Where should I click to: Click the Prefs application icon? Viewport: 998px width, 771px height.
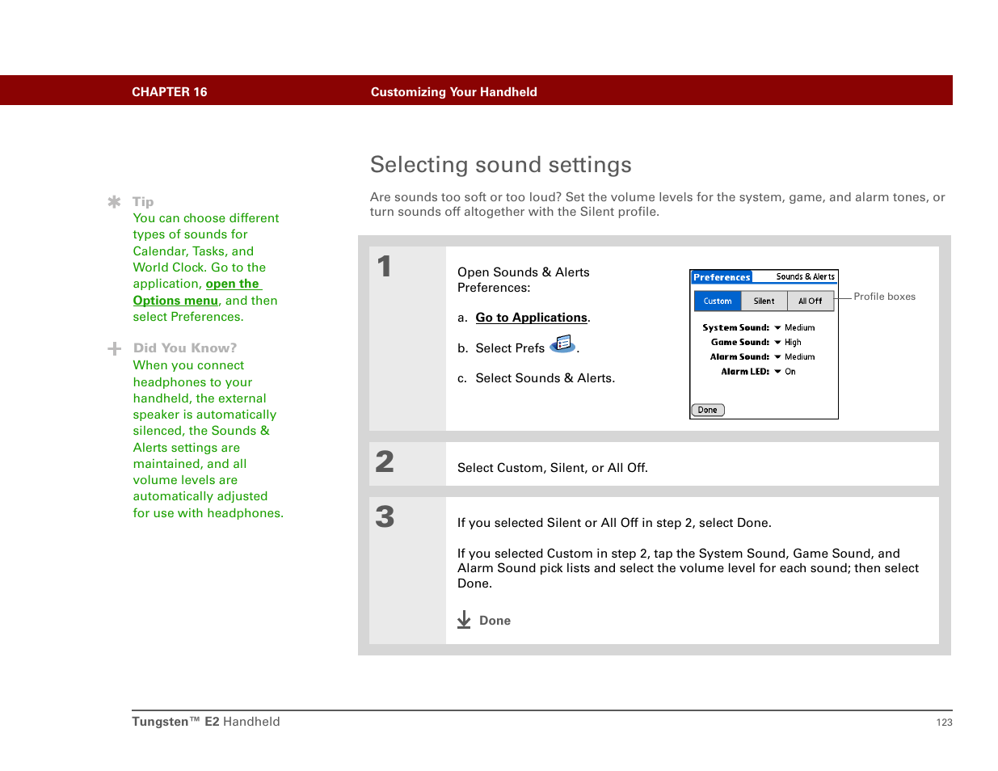pos(563,344)
